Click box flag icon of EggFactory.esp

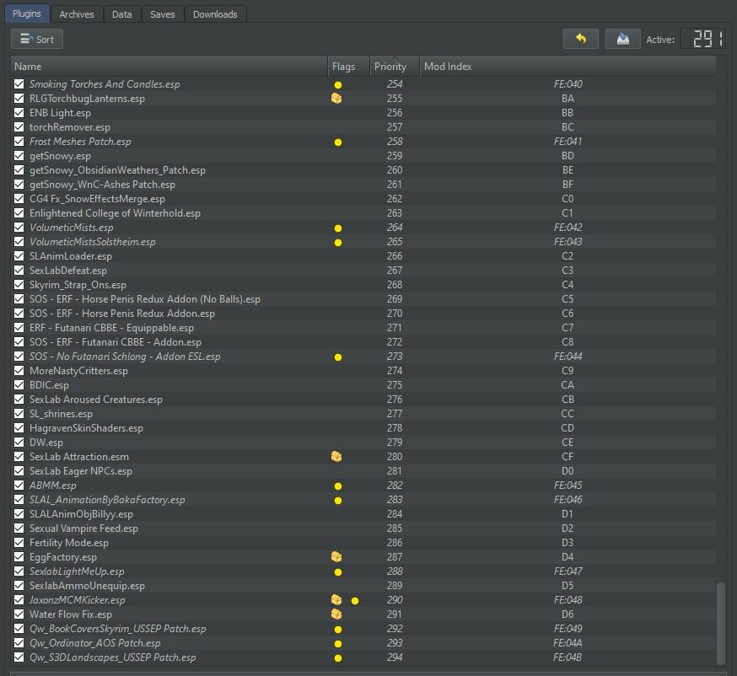point(336,556)
